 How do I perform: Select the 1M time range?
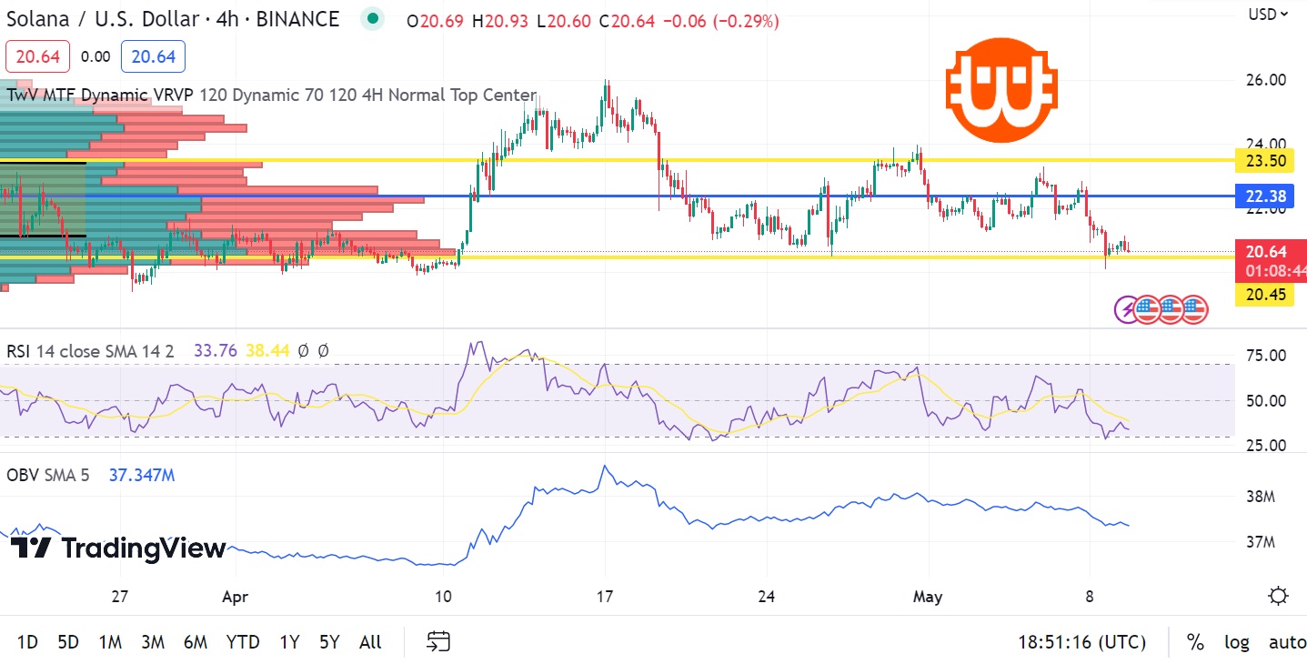coord(110,642)
